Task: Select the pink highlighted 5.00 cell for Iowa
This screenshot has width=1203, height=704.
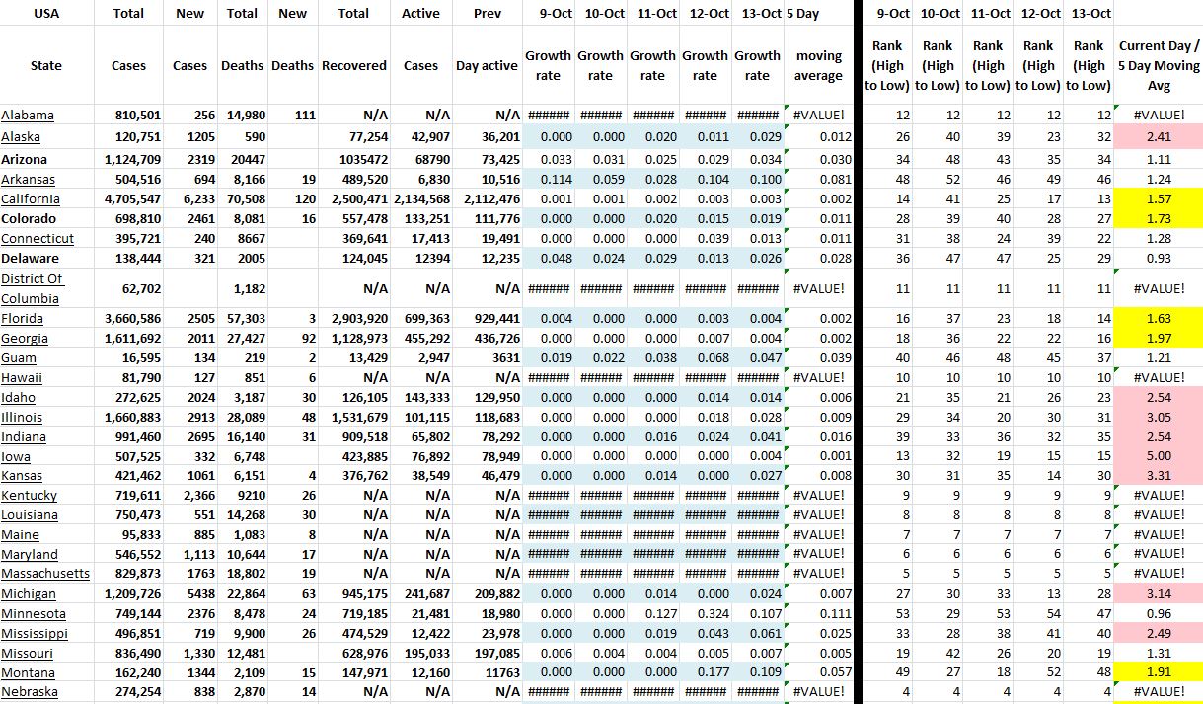Action: (1159, 456)
